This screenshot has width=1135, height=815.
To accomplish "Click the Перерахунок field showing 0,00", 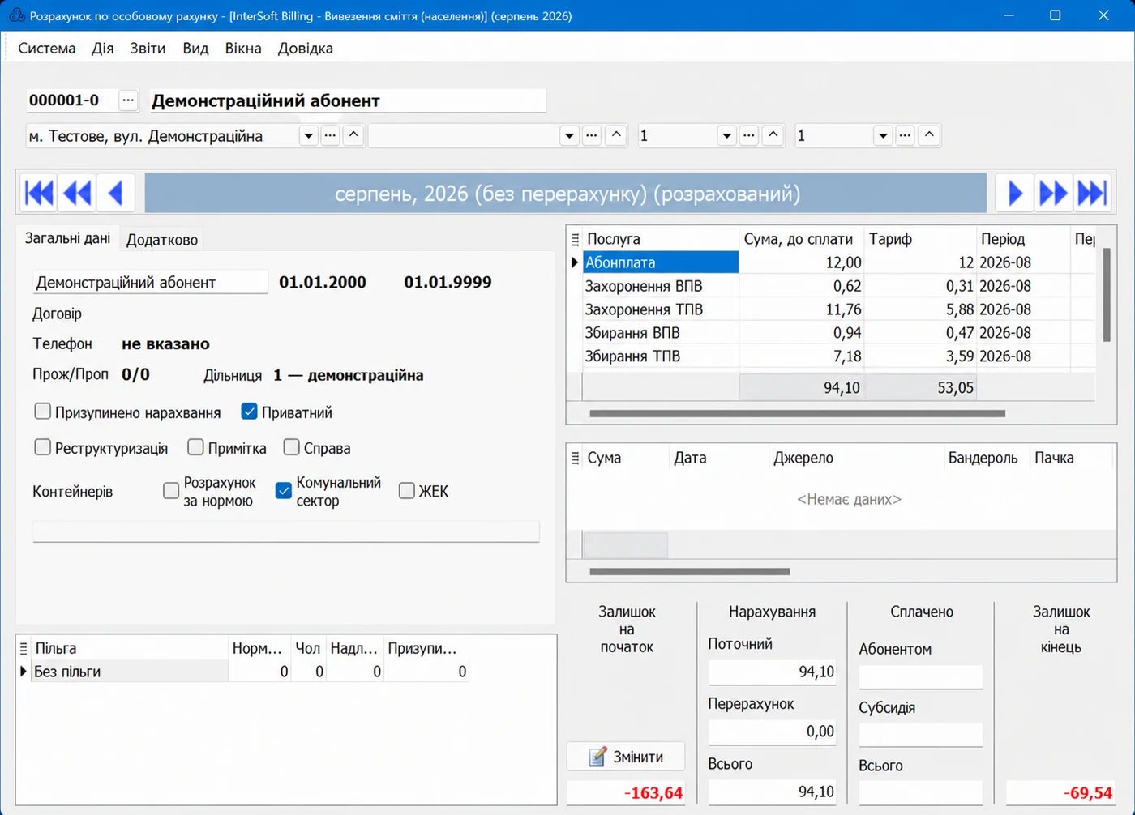I will [773, 732].
